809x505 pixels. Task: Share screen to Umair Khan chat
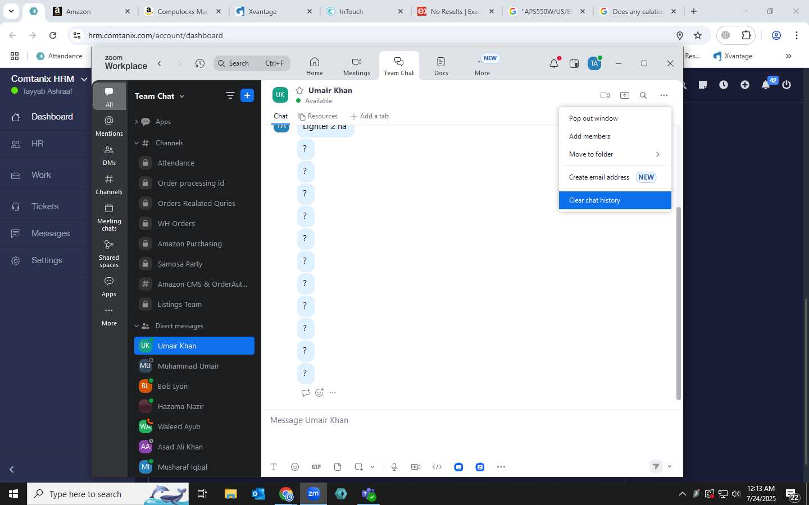point(624,95)
